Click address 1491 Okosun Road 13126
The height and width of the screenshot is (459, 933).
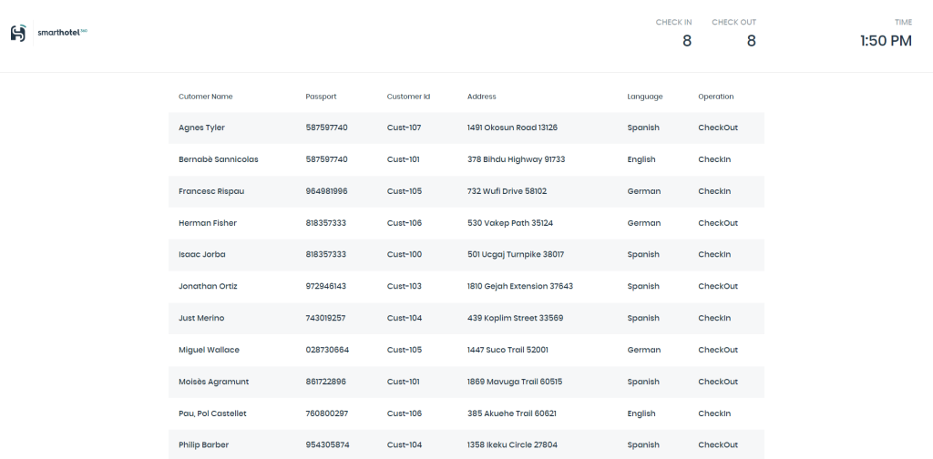[512, 127]
